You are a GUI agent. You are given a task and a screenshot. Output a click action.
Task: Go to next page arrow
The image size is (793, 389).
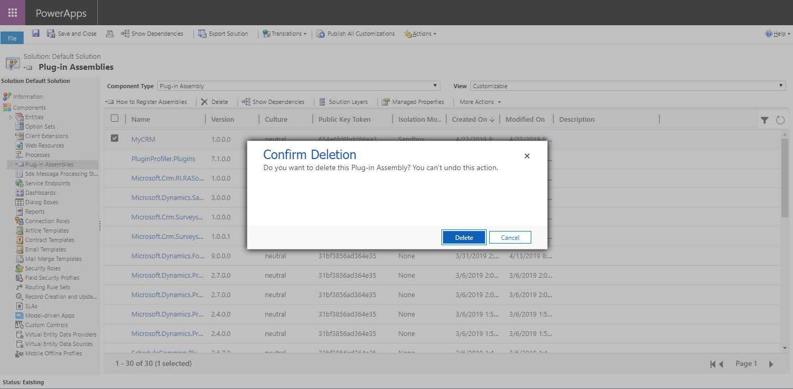click(771, 364)
